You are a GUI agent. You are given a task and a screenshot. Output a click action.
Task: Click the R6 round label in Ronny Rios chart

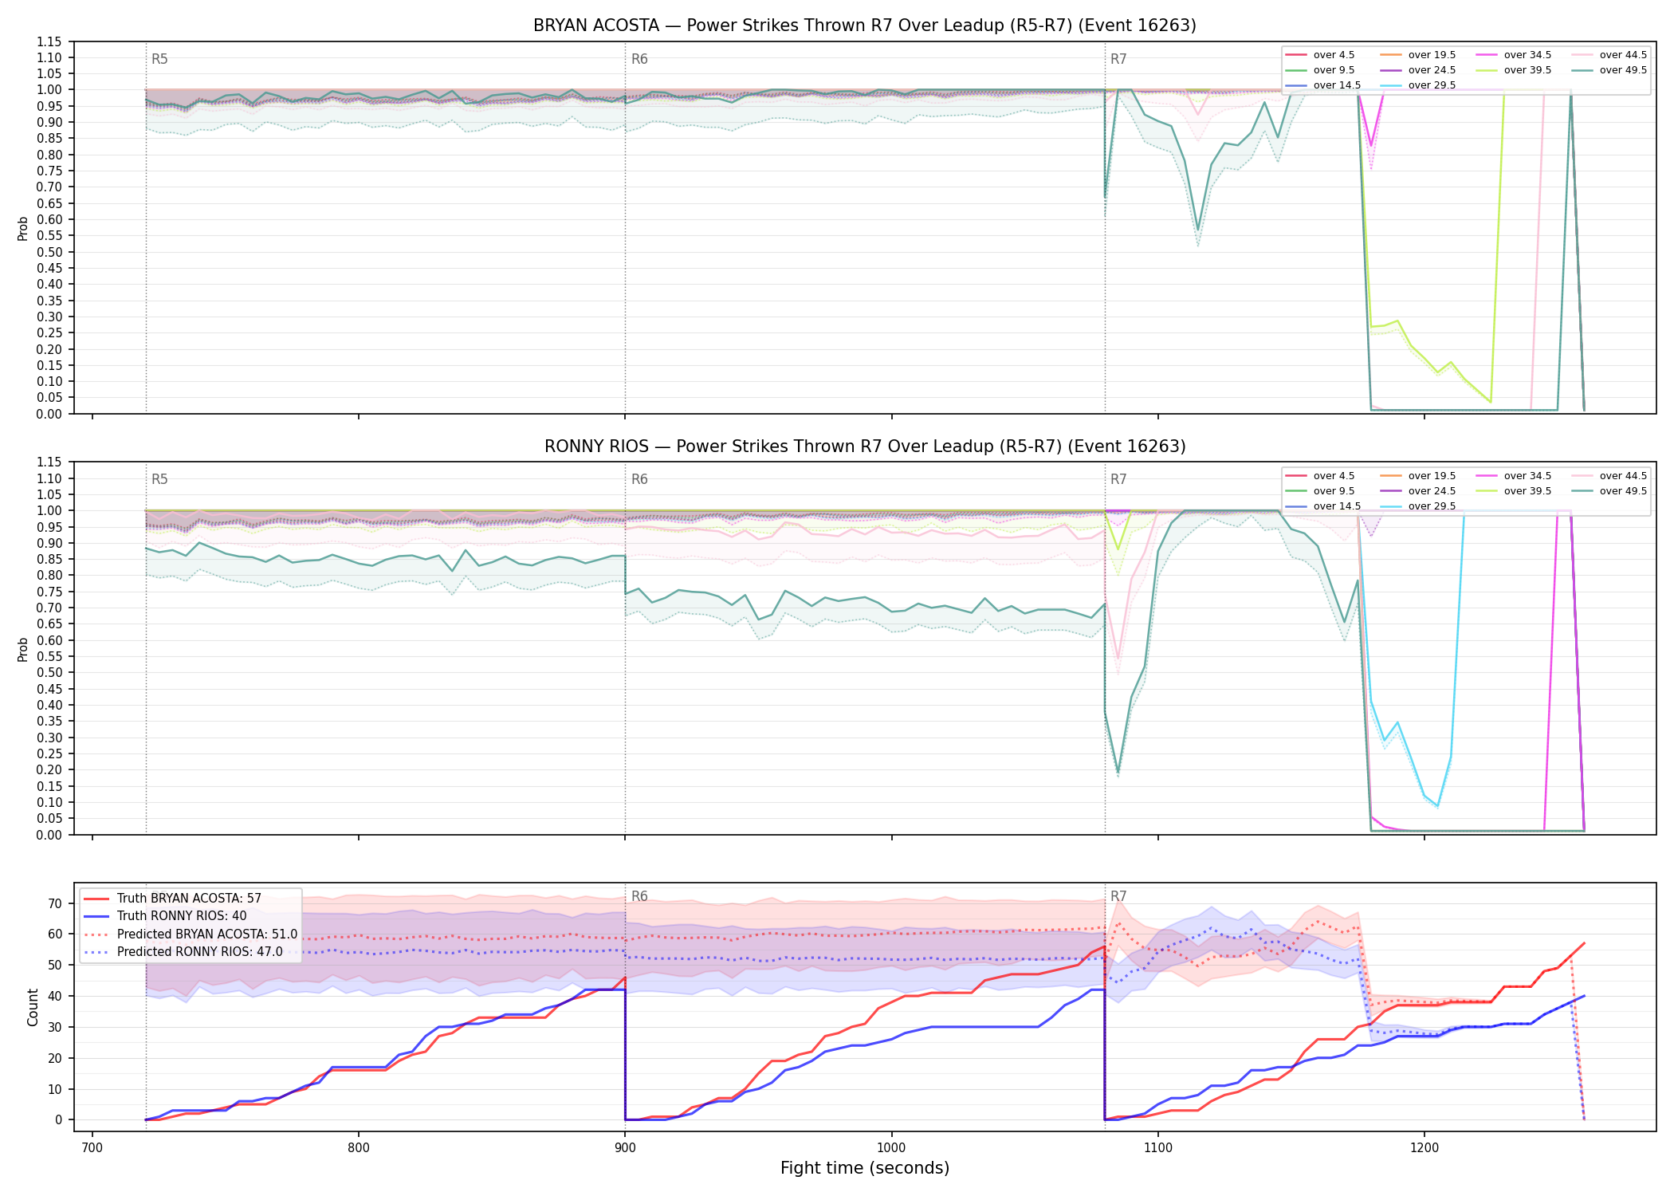(x=639, y=479)
